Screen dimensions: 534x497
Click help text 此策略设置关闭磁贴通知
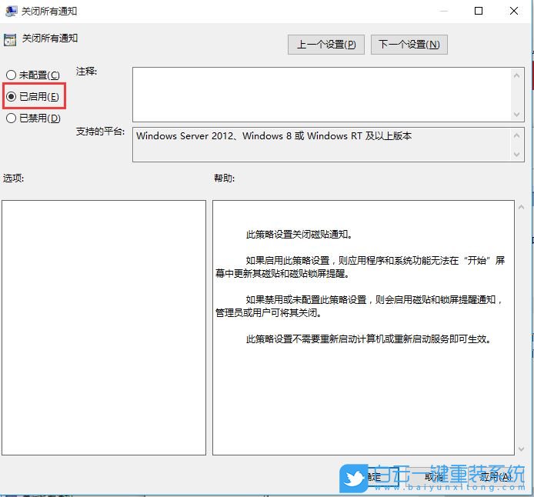[x=299, y=234]
